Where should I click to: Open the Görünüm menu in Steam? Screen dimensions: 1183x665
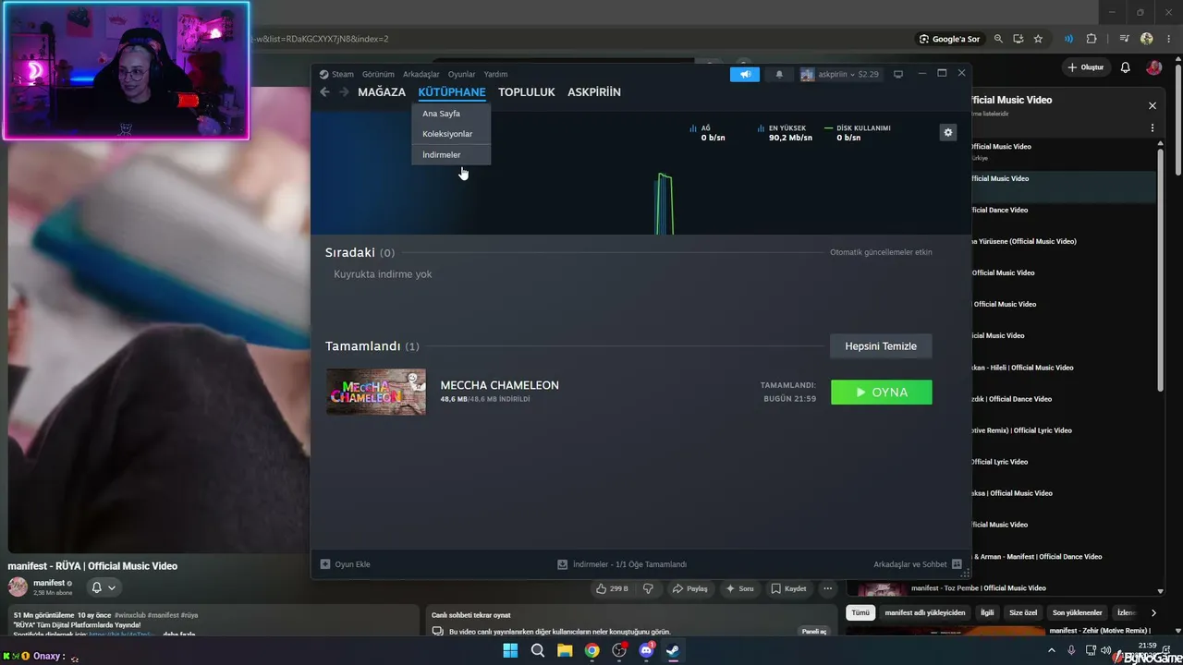(x=378, y=74)
